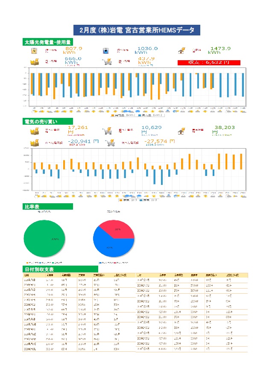Image resolution: width=275 pixels, height=389 pixels.
Task: Click the house icon beside 1473.9 kWh
Action: coord(182,51)
